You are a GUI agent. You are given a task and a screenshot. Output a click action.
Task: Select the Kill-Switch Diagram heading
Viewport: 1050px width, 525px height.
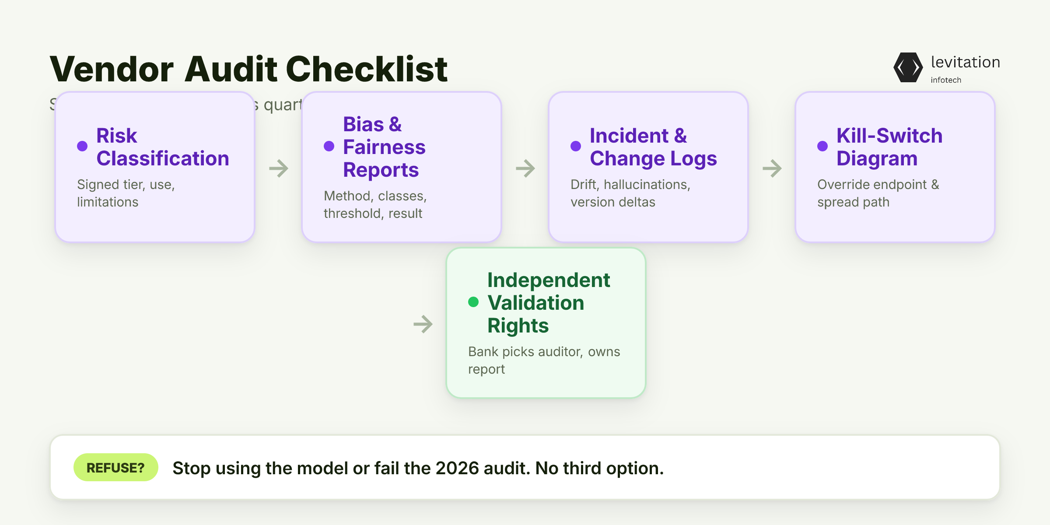(x=889, y=147)
